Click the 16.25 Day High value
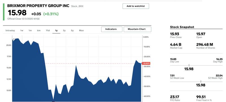 (x=220, y=59)
